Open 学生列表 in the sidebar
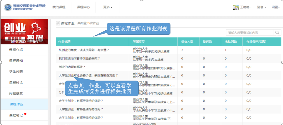 [16, 72]
